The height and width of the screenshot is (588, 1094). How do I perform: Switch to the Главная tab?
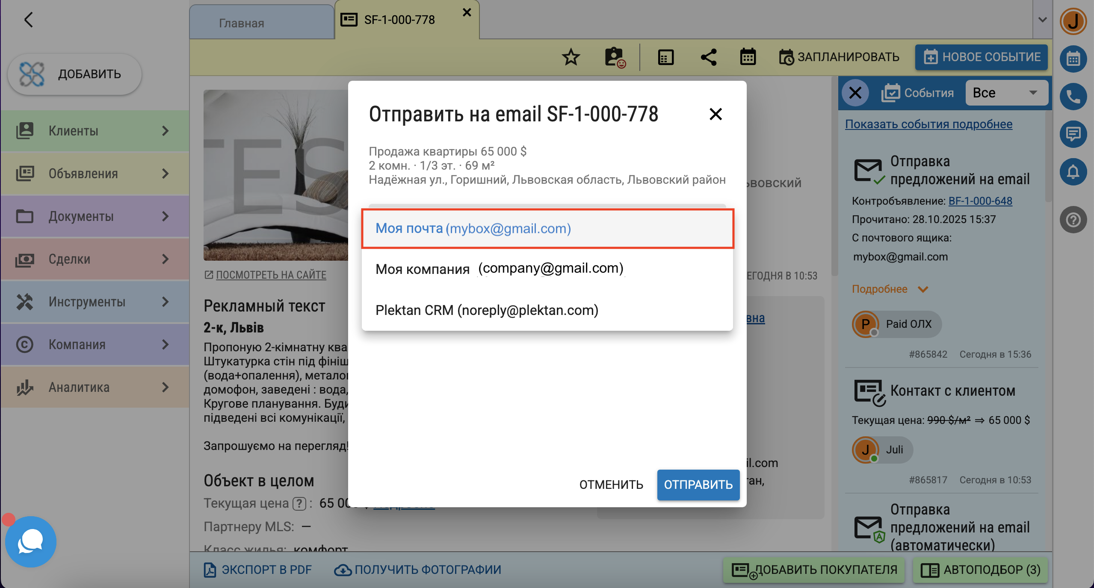pos(242,23)
